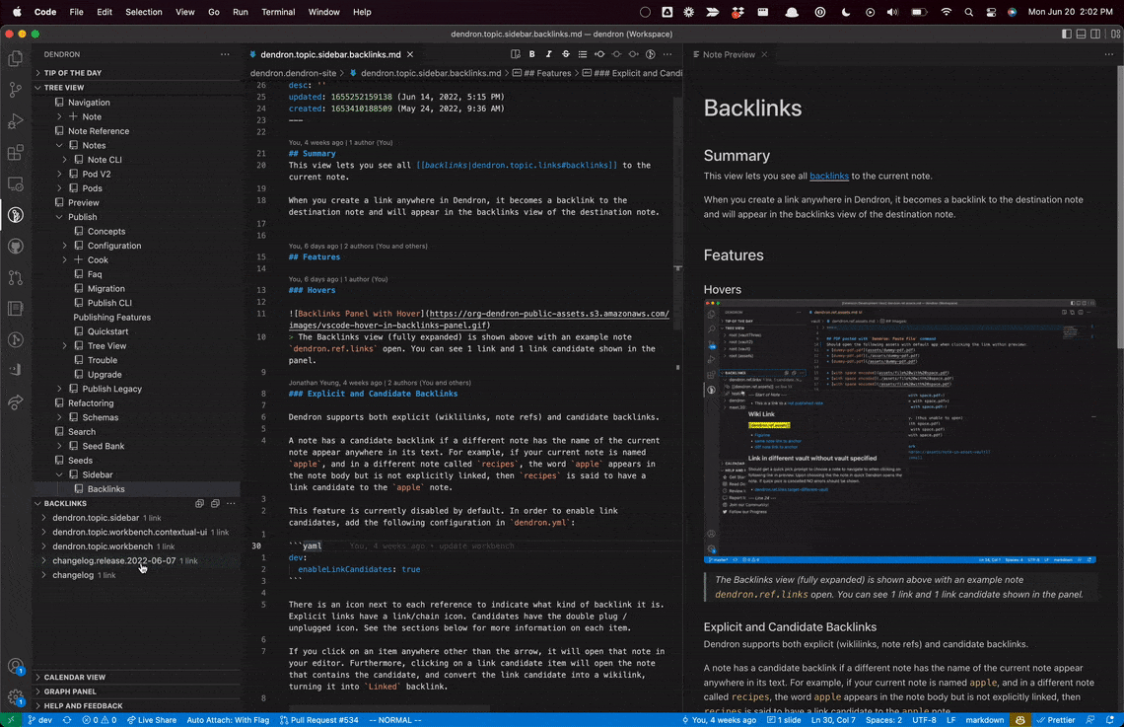Screen dimensions: 1124x727
Task: Toggle secondary sidebar layout icon in title bar
Action: (1095, 34)
